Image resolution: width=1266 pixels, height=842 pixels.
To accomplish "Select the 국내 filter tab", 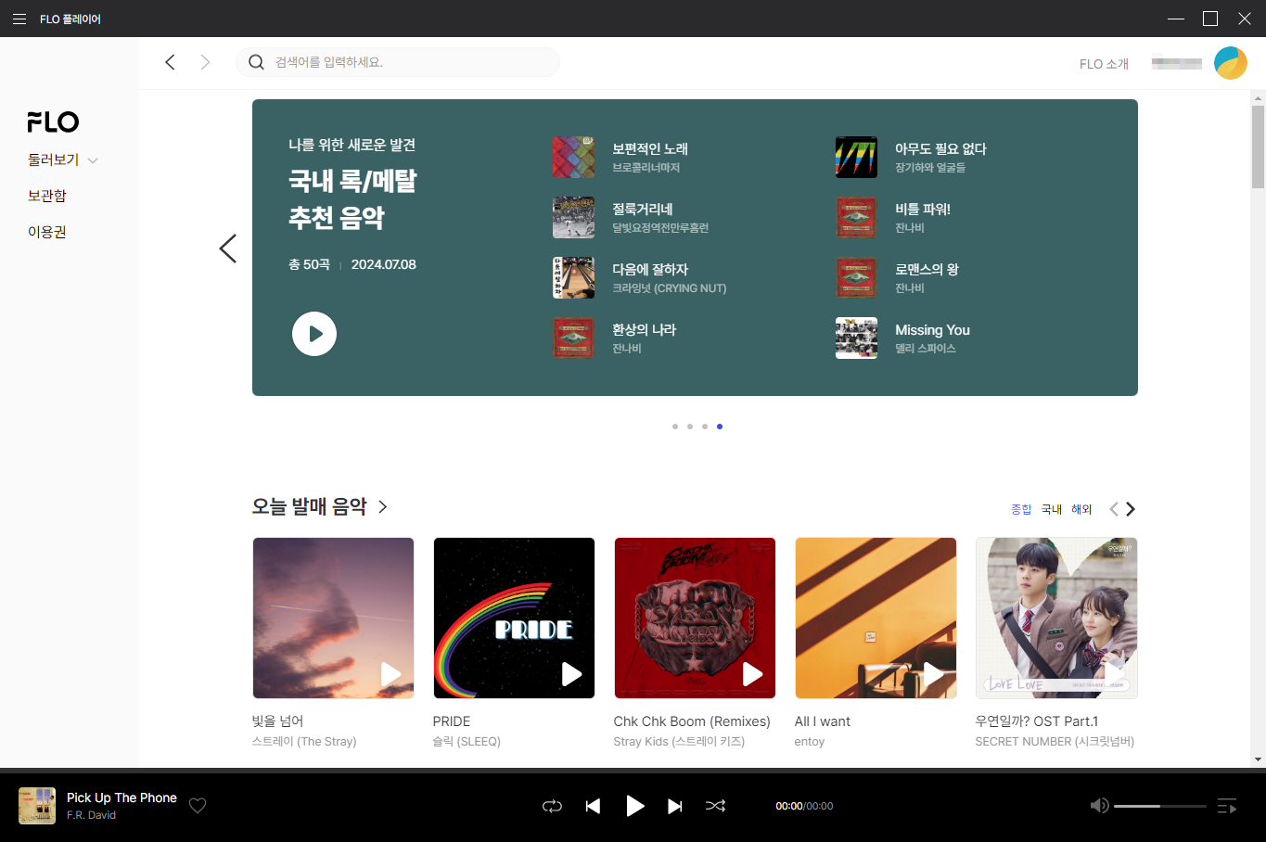I will point(1052,509).
